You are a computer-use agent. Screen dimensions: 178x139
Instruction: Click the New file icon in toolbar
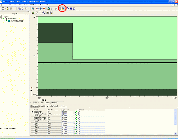coord(3,8)
